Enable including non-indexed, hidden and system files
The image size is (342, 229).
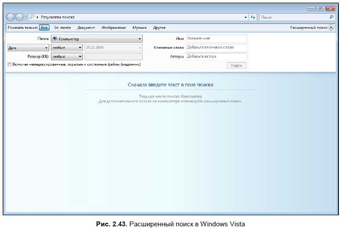10,65
